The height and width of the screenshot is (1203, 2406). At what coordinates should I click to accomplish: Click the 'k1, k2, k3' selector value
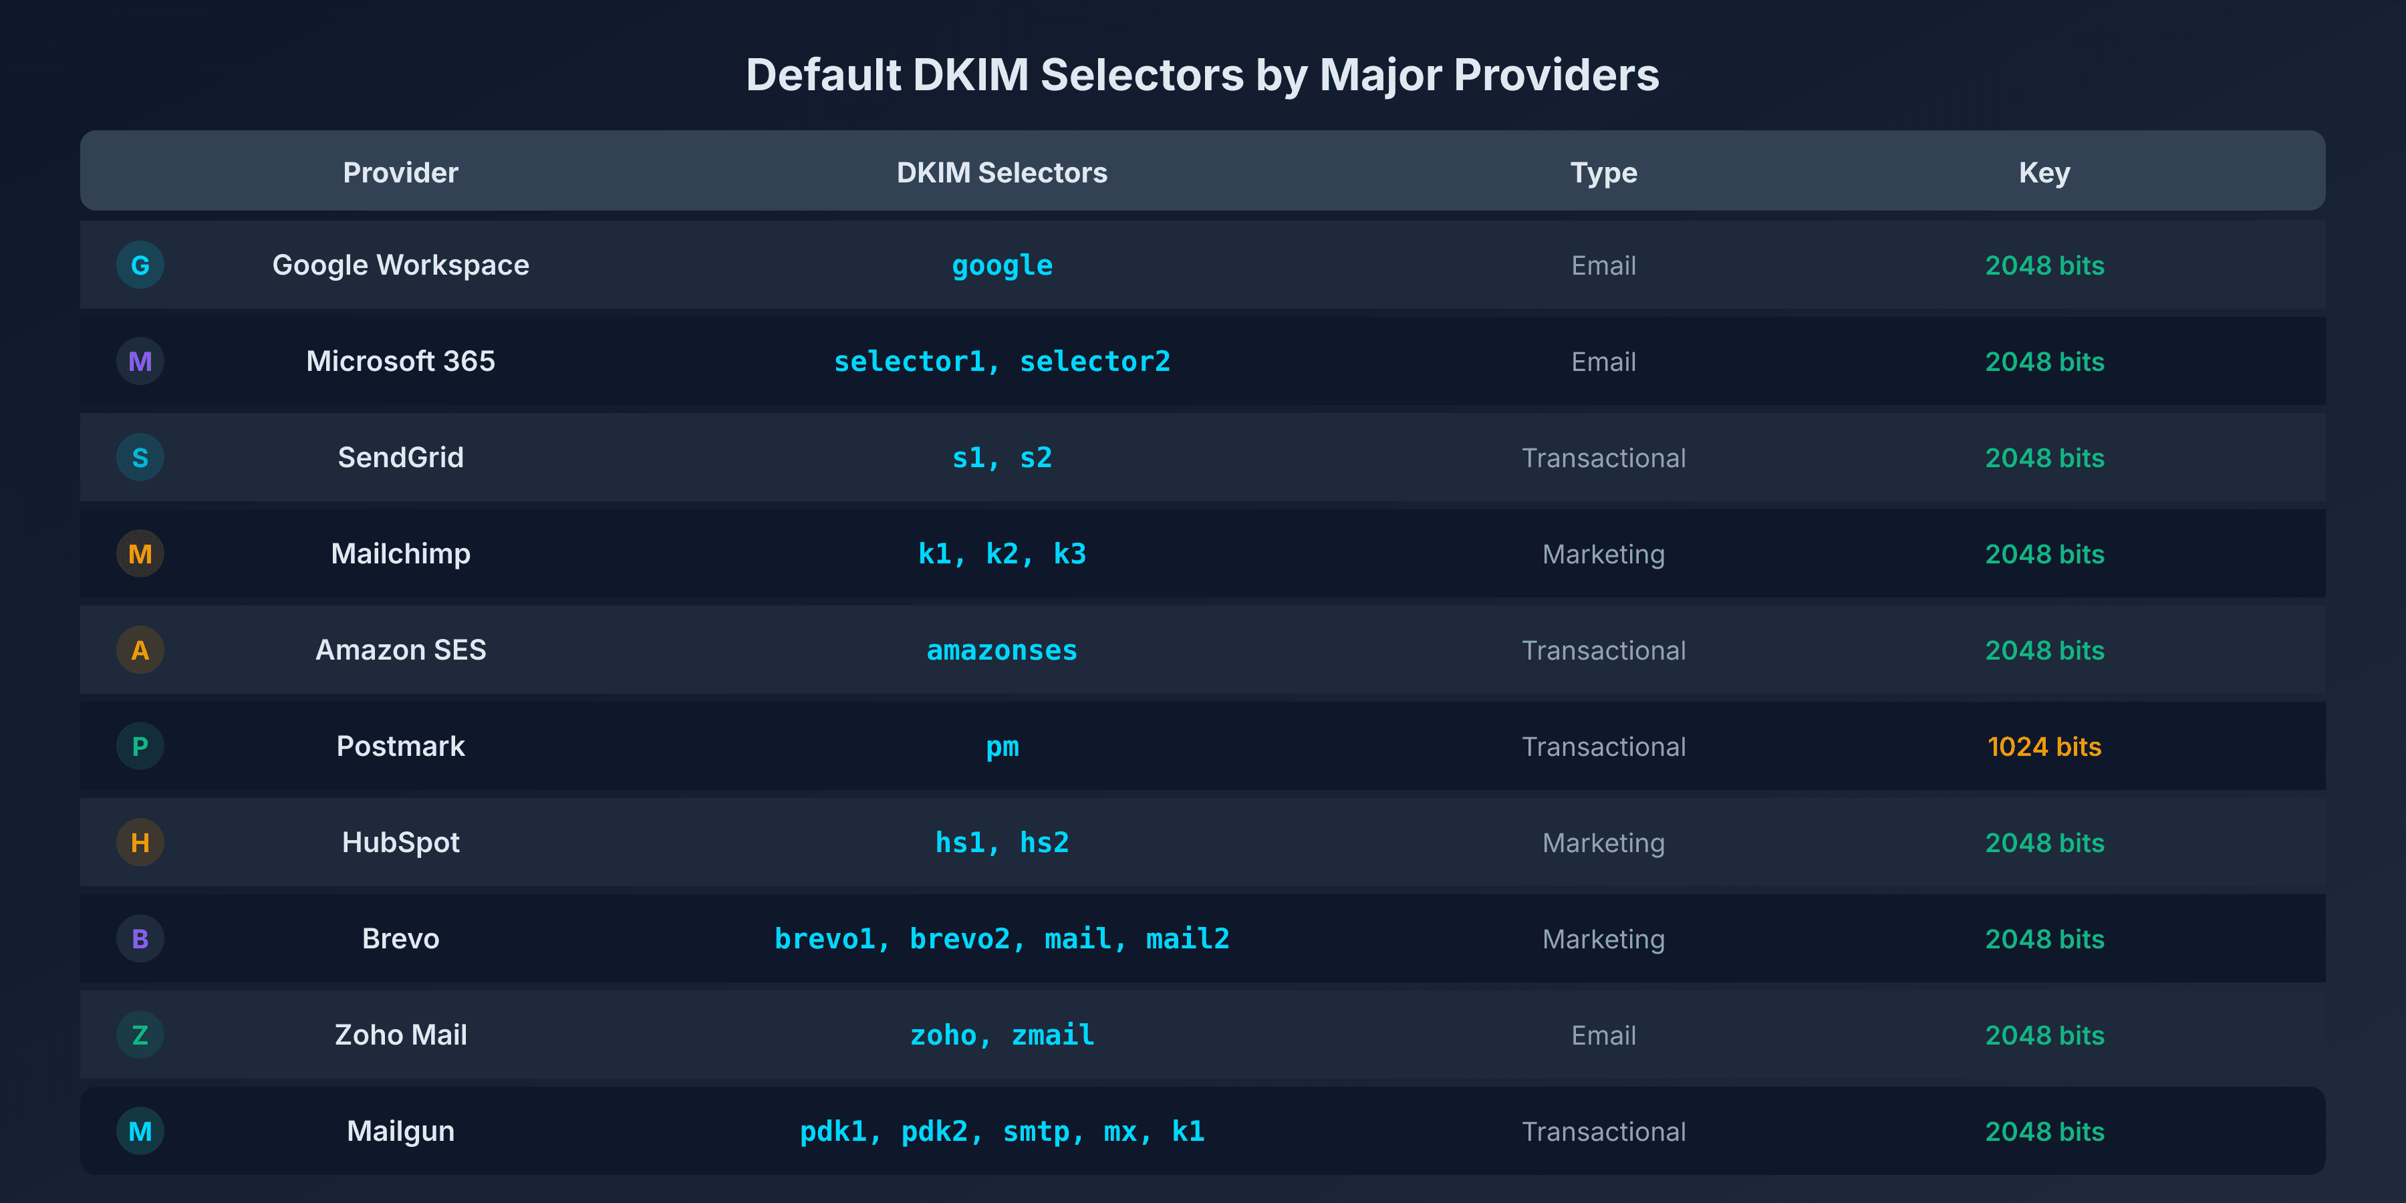[x=1002, y=554]
